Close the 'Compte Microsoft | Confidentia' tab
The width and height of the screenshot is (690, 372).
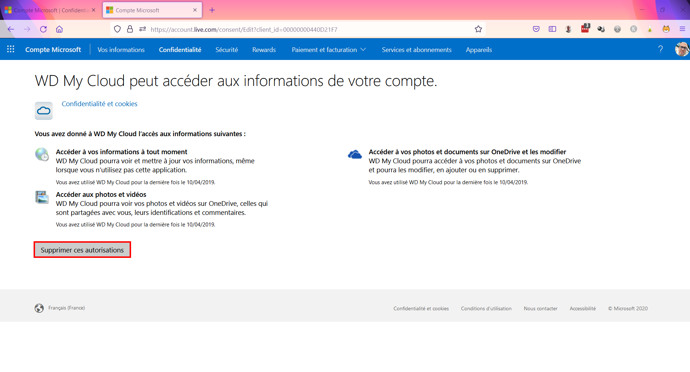click(94, 10)
